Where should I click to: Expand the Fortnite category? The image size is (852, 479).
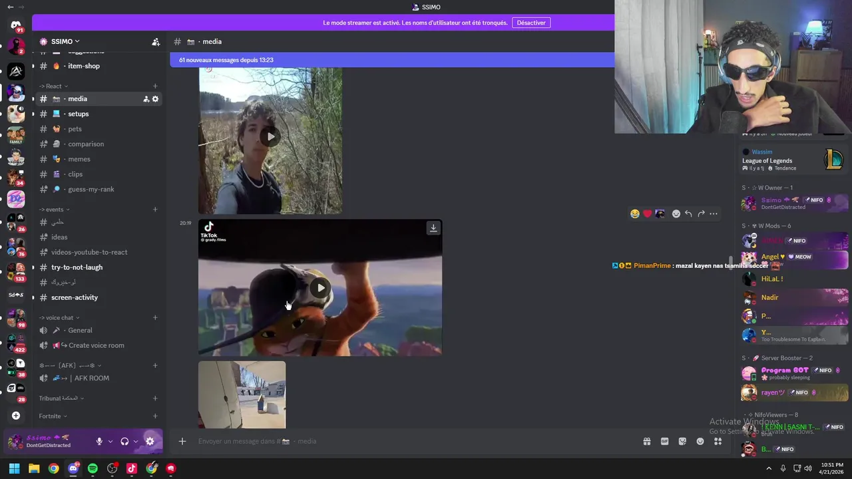(53, 416)
